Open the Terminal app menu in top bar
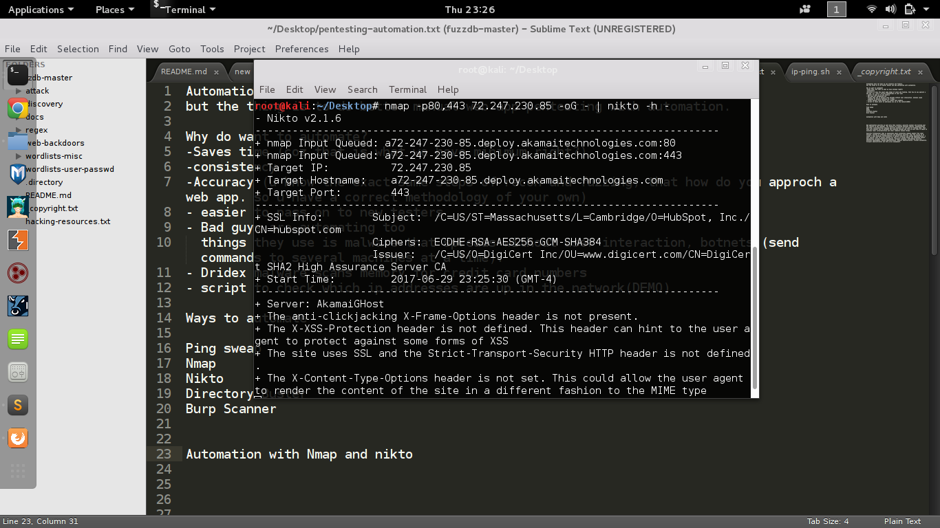Screen dimensions: 940x528 184,10
